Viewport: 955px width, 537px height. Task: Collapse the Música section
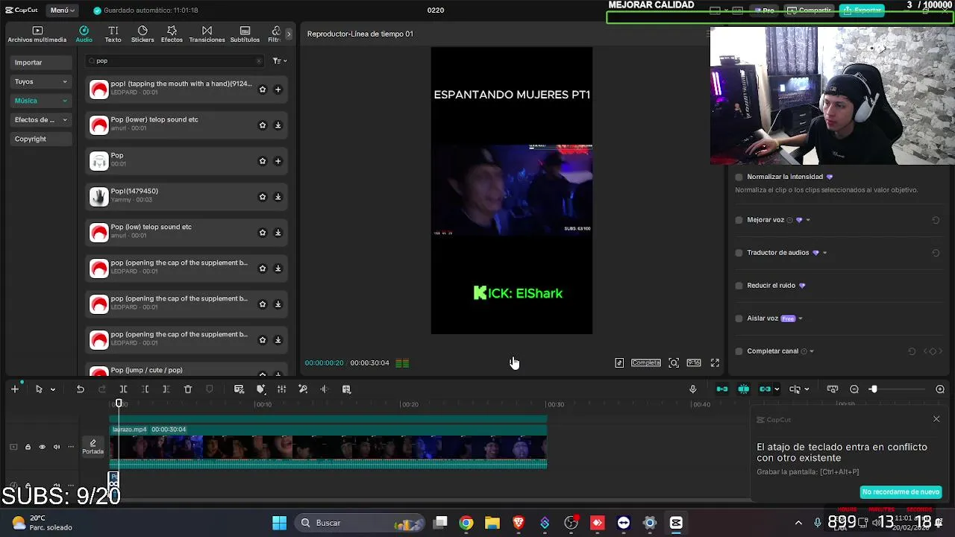41,101
